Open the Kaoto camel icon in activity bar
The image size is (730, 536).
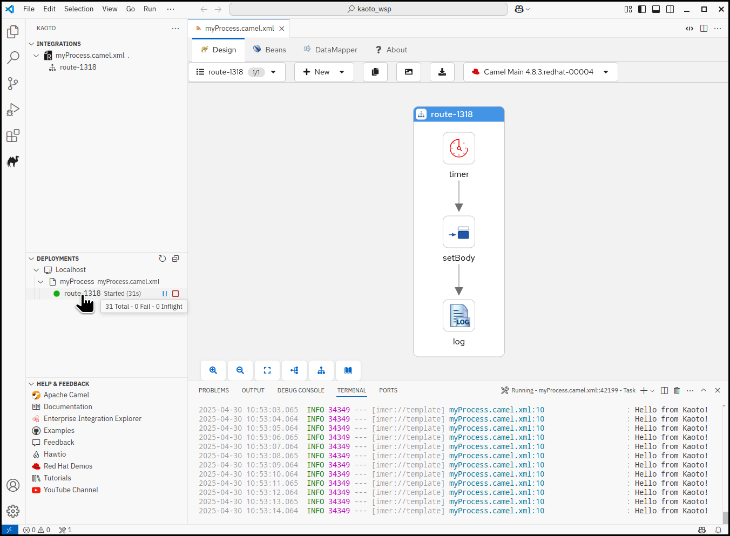[x=13, y=161]
